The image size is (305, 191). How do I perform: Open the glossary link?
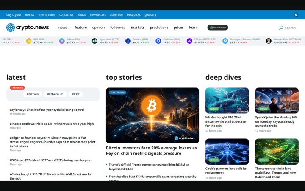pyautogui.click(x=150, y=14)
